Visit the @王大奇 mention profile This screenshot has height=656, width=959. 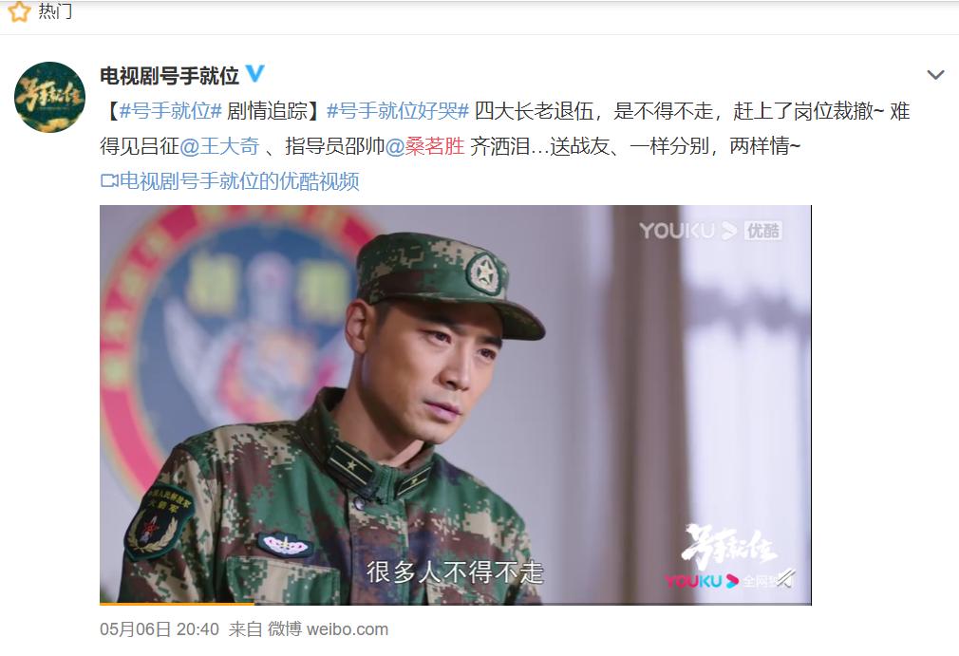click(x=219, y=146)
